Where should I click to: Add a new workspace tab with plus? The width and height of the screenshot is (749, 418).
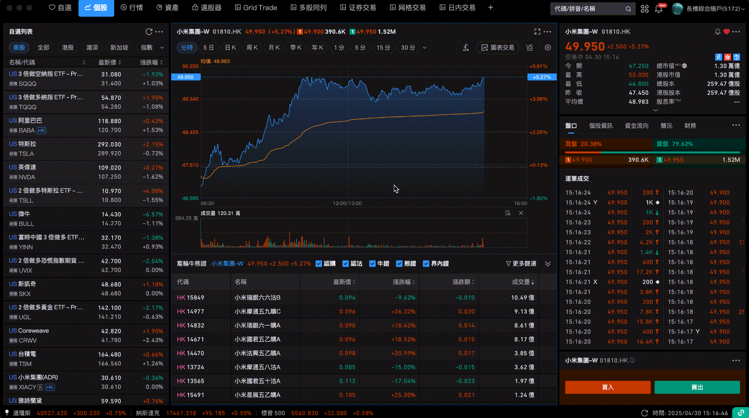pyautogui.click(x=491, y=8)
